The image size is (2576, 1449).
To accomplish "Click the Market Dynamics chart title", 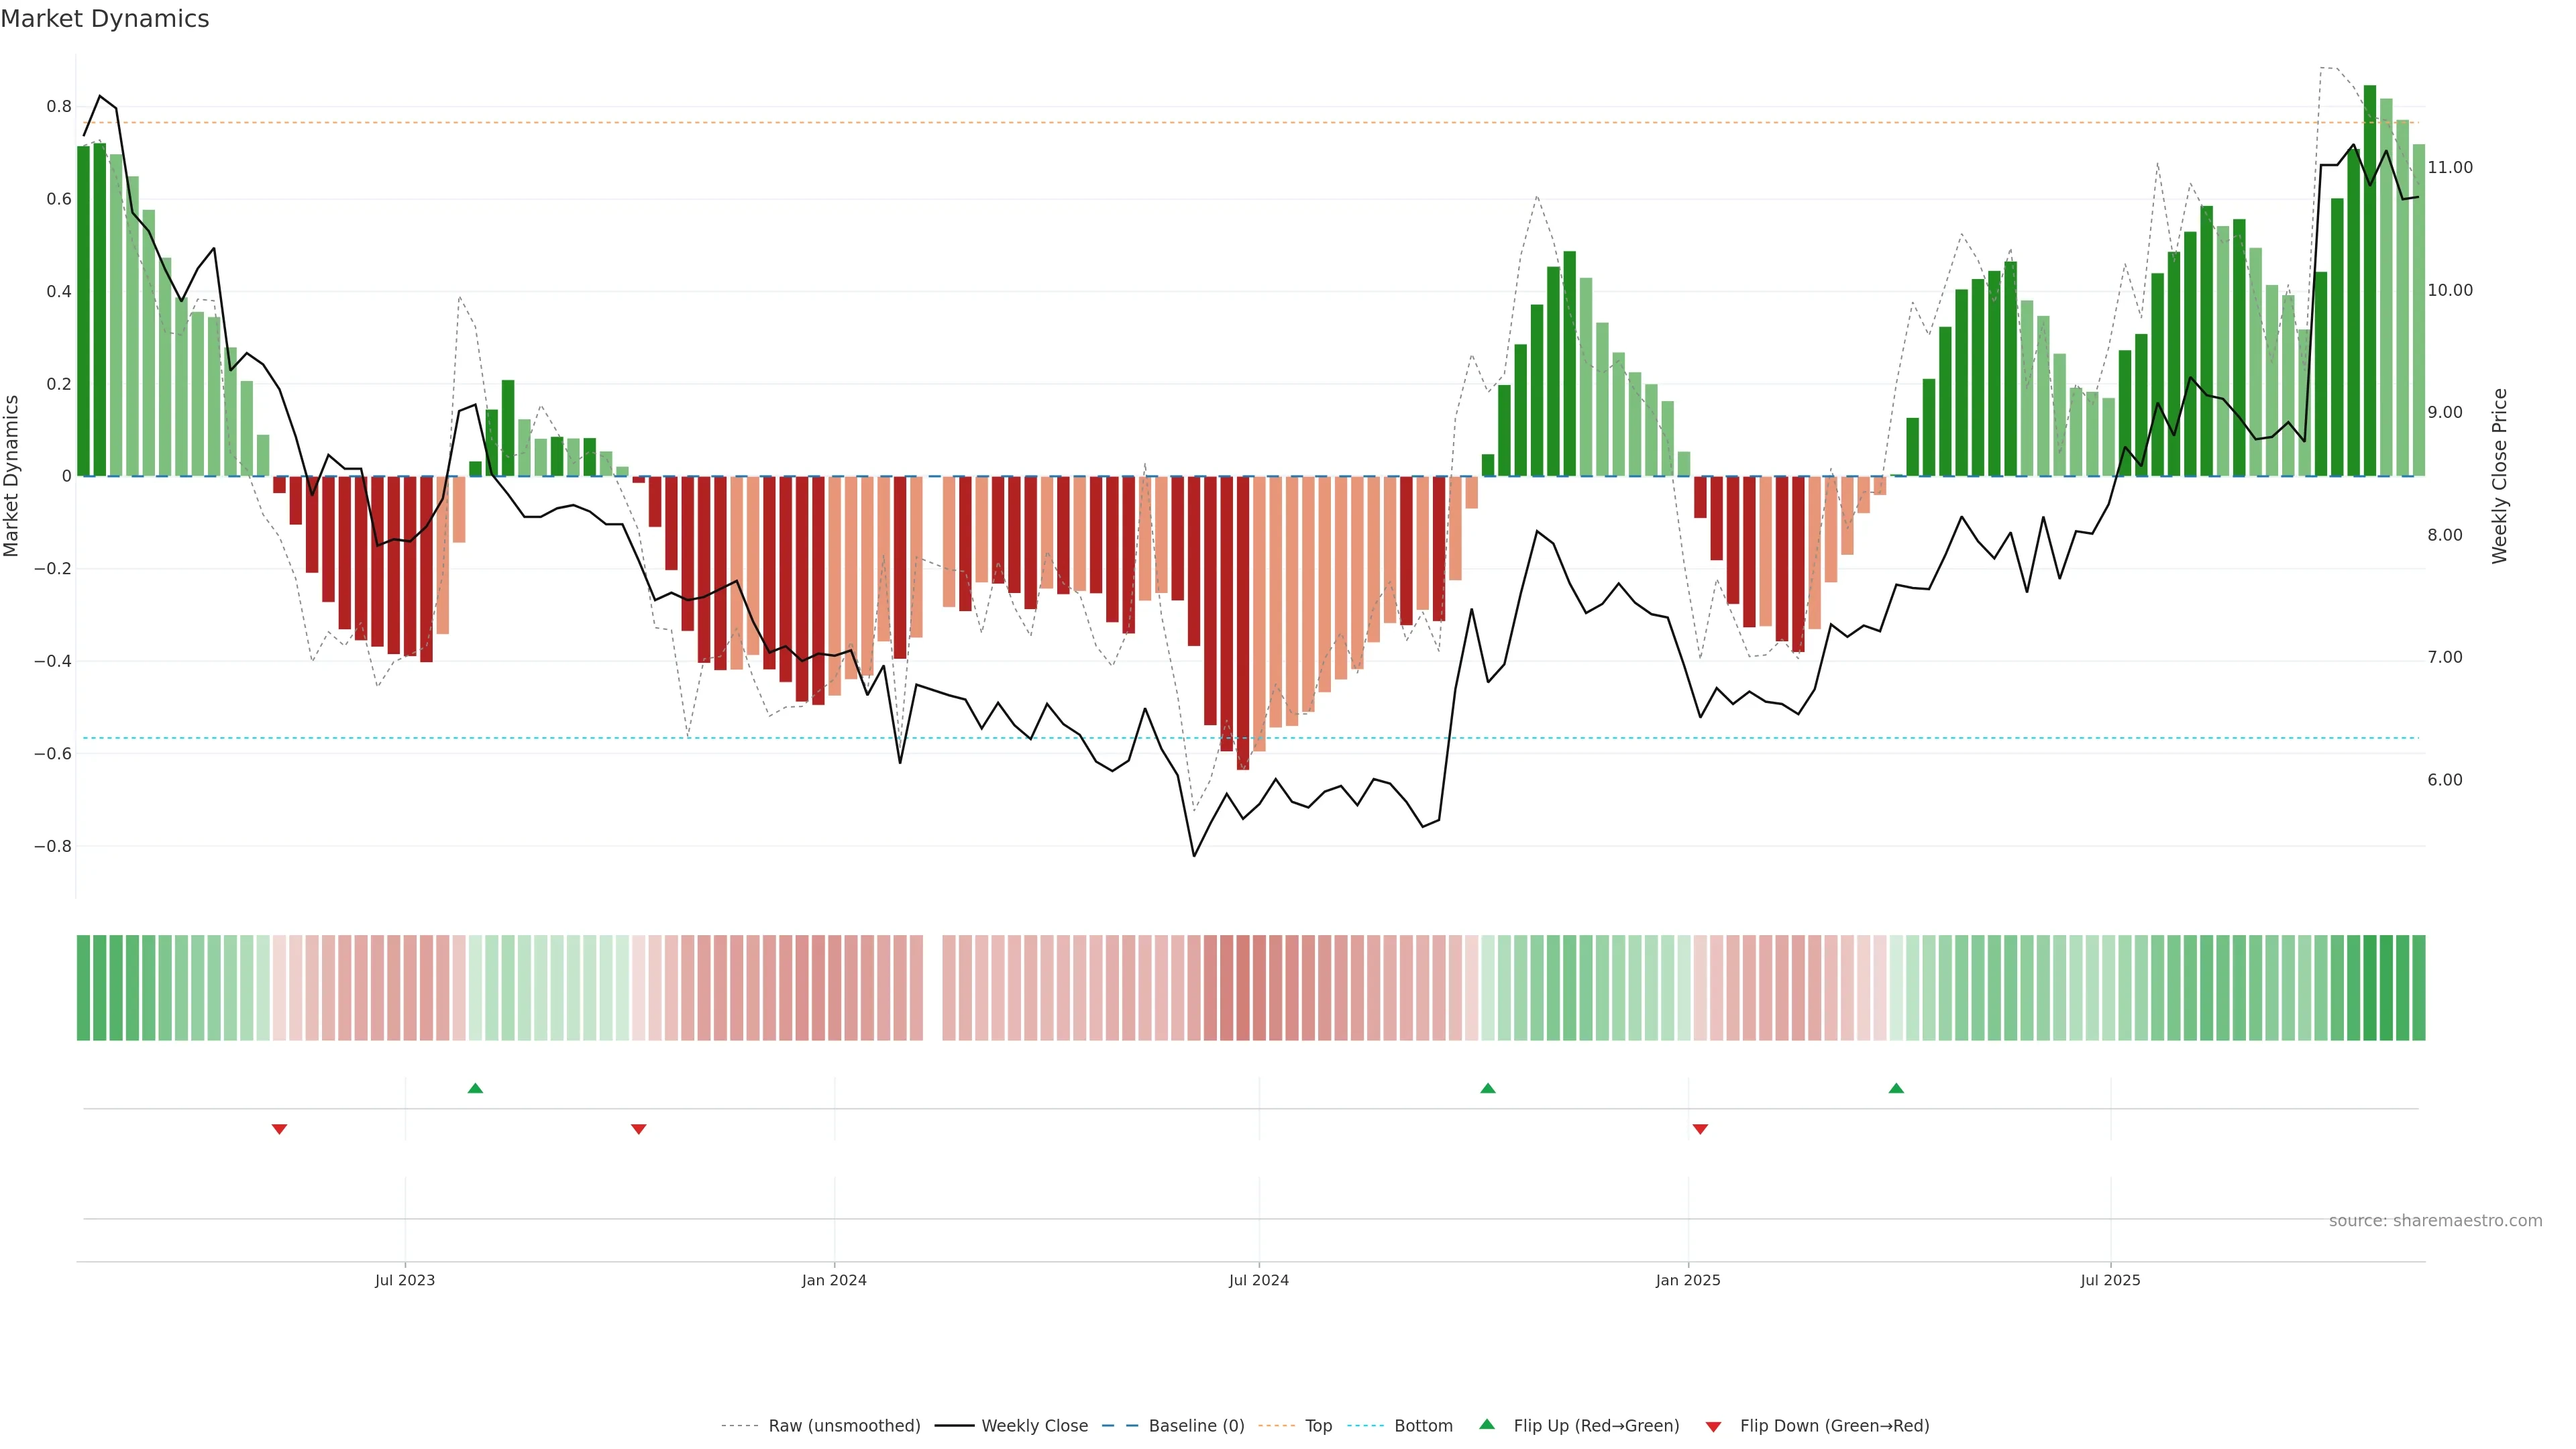I will [105, 19].
